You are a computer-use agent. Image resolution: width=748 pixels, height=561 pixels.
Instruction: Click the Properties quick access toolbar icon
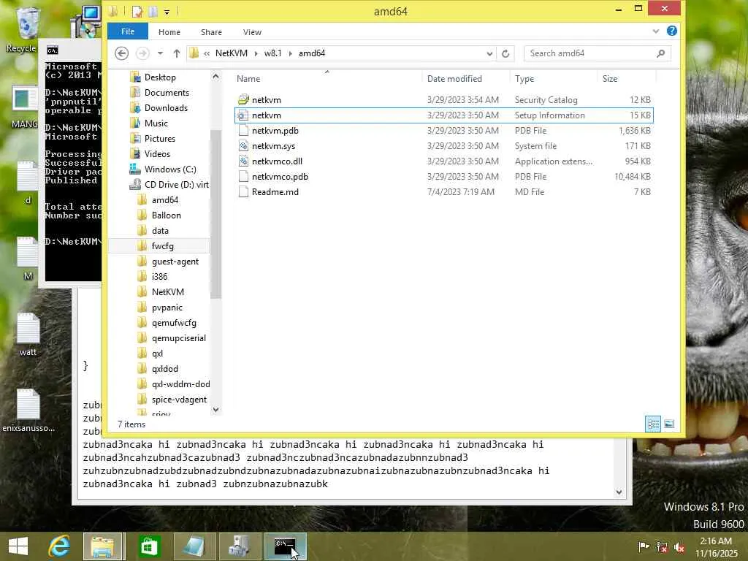137,11
